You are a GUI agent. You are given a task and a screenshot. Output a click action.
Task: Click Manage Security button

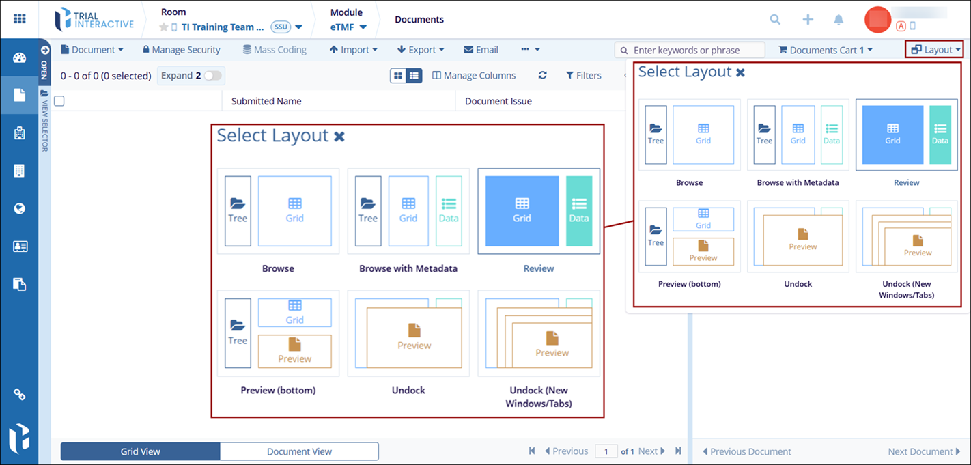(x=181, y=50)
